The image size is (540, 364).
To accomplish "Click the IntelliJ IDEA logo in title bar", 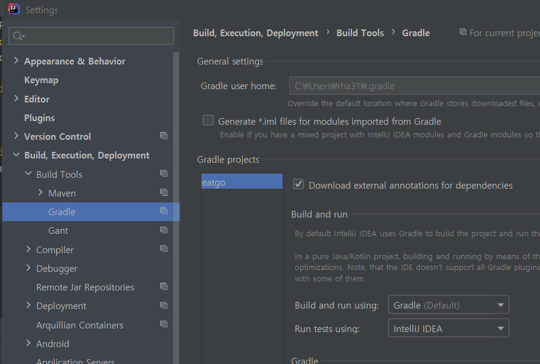I will coord(13,9).
